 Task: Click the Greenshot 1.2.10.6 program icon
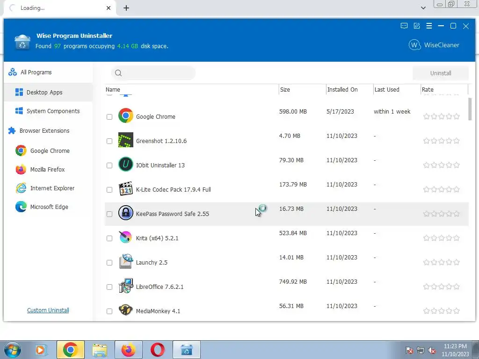(x=125, y=140)
